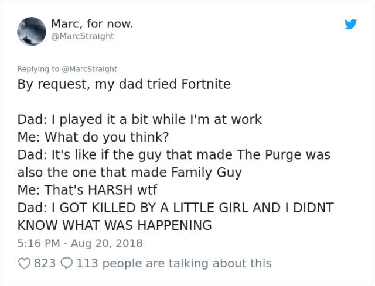Click the line mentioning The Purge
The height and width of the screenshot is (286, 375).
coord(174,155)
